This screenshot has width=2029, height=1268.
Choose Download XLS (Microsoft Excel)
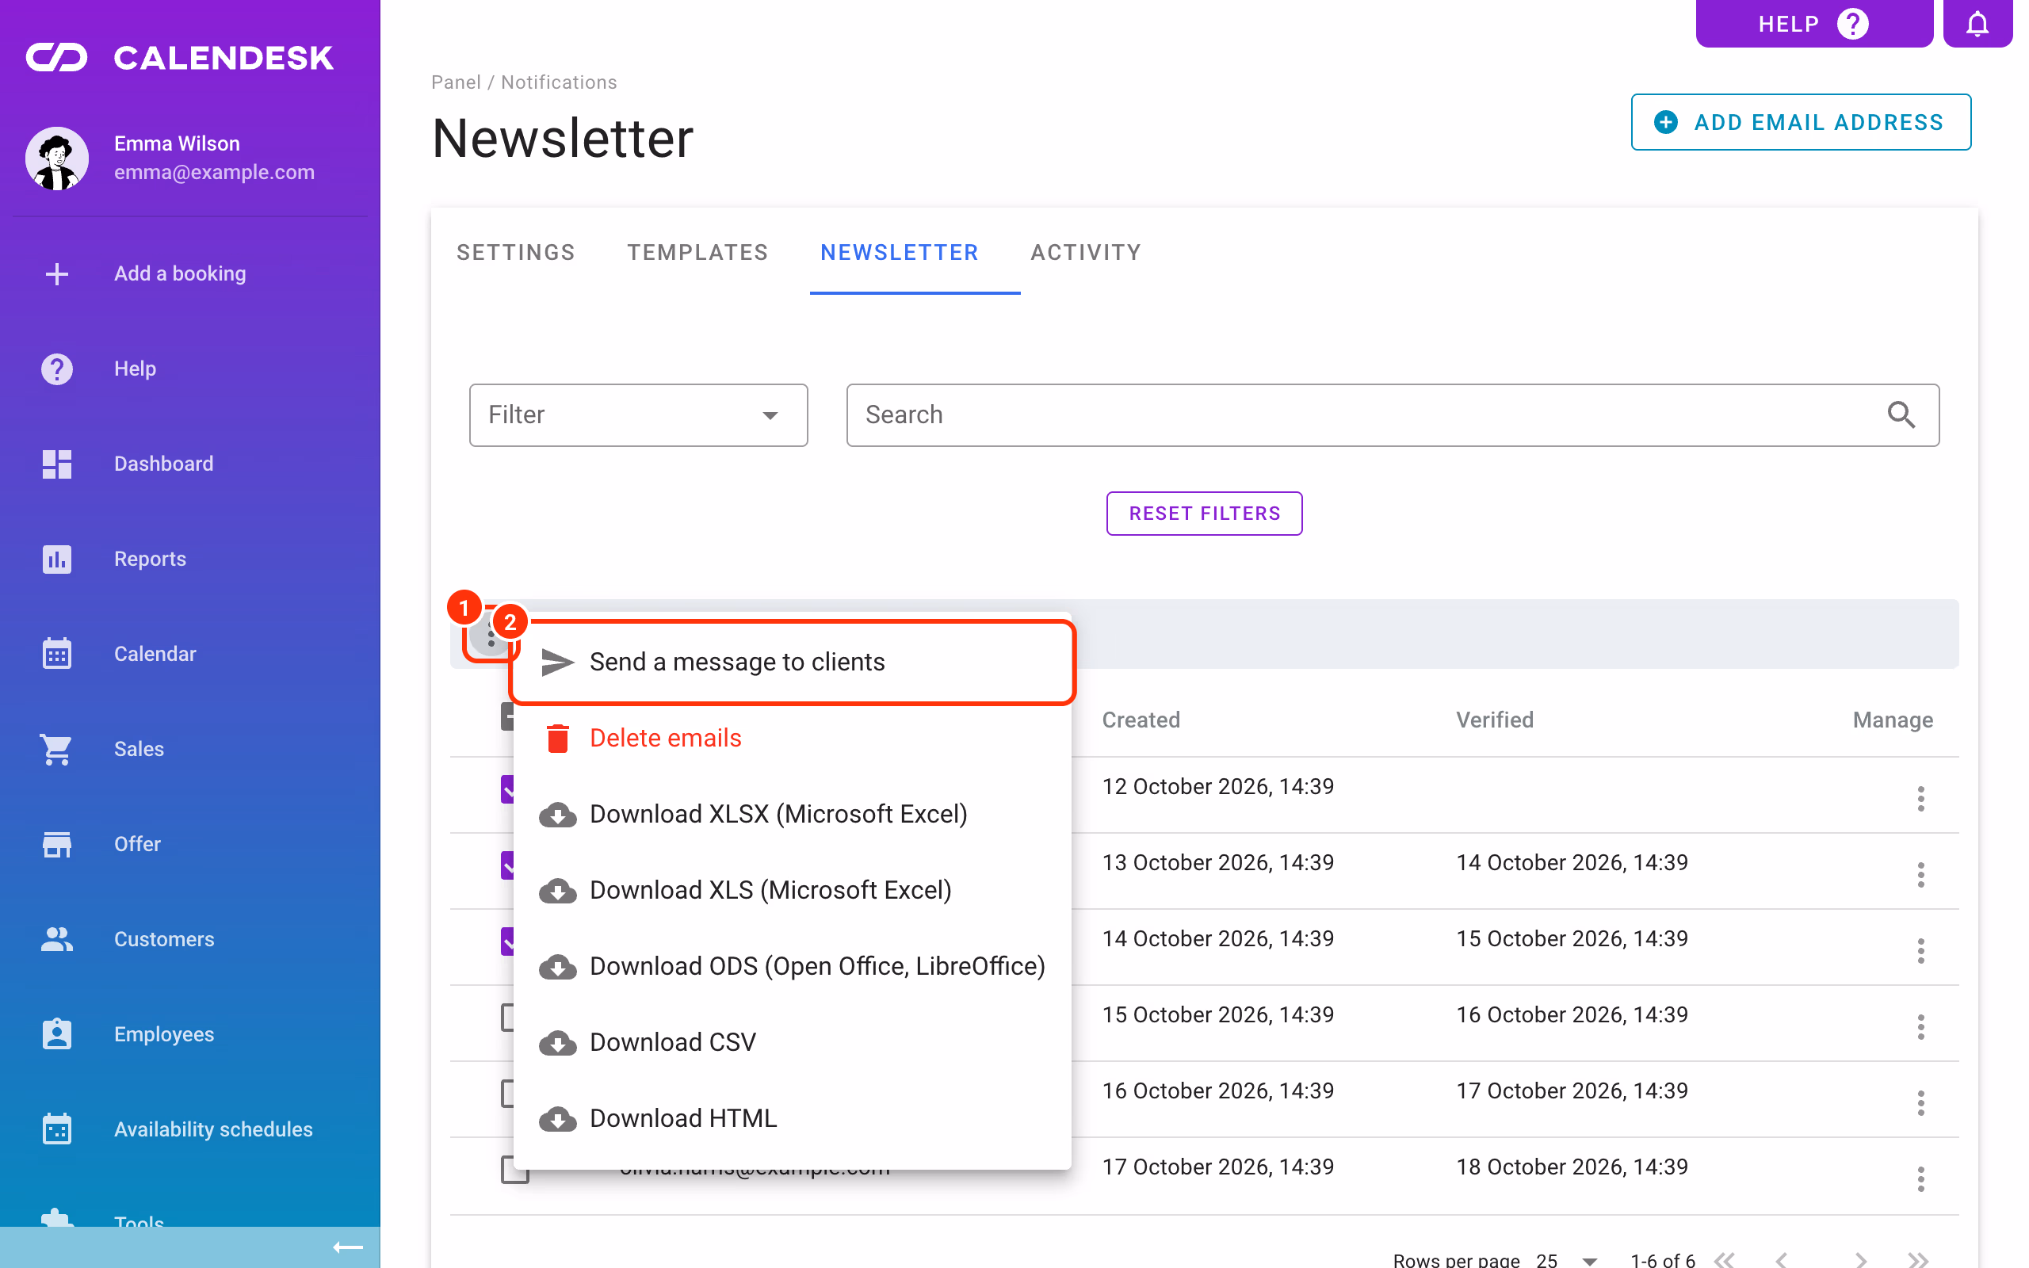(792, 891)
